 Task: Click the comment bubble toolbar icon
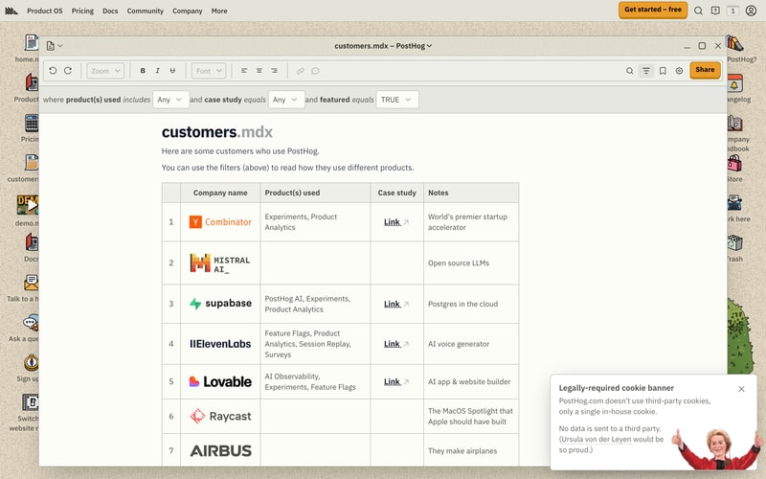[316, 71]
